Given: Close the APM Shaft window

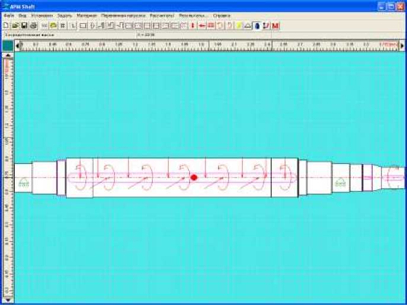Looking at the screenshot, I should pyautogui.click(x=400, y=7).
